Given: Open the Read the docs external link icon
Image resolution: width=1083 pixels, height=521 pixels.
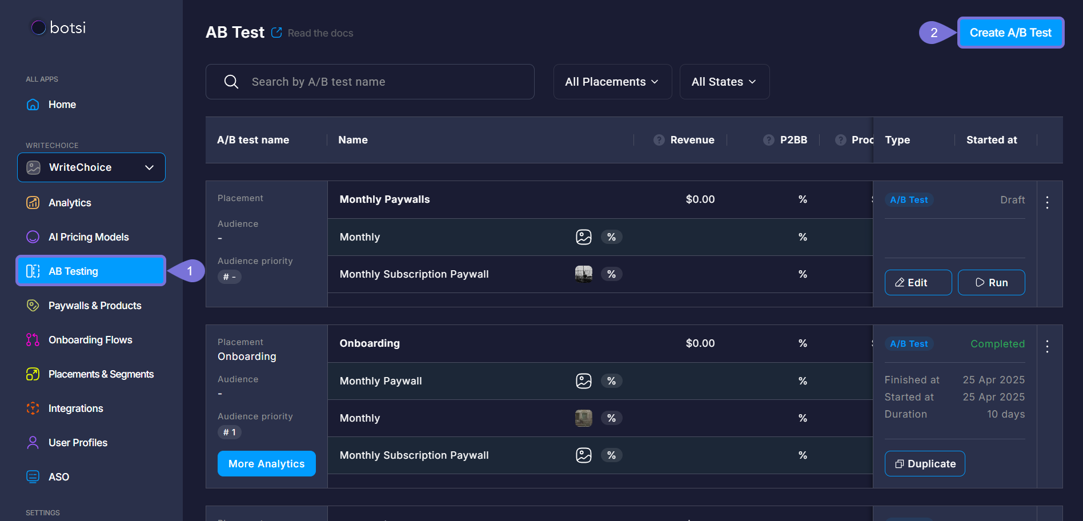Looking at the screenshot, I should 276,33.
